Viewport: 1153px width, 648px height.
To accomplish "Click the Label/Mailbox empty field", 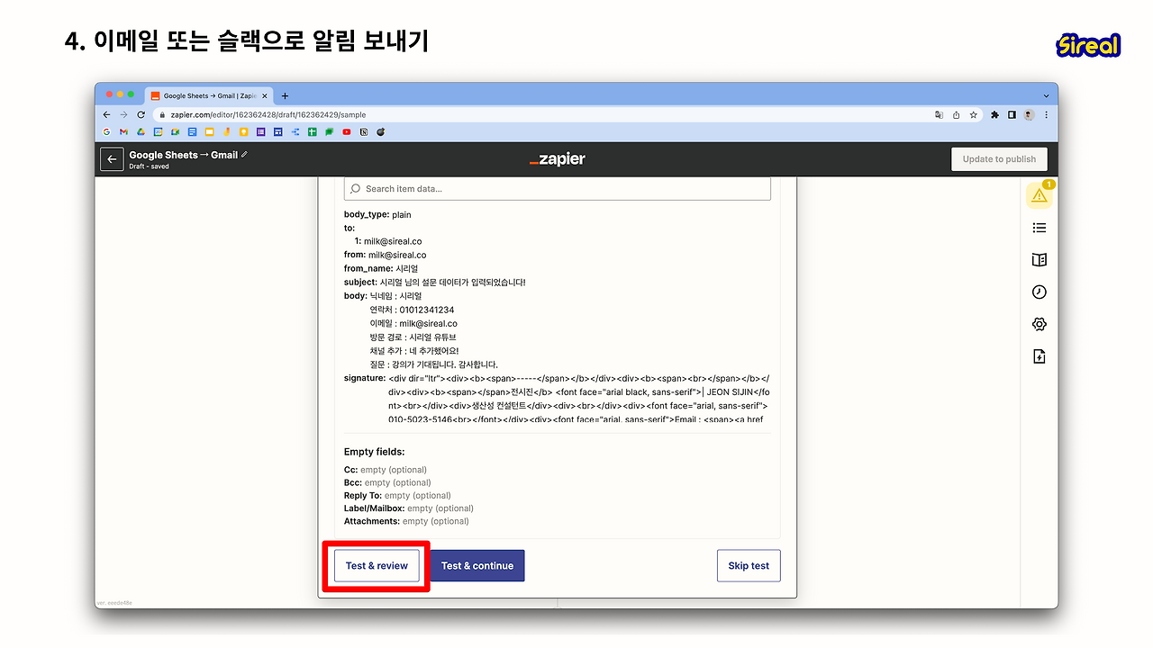I will [x=409, y=508].
